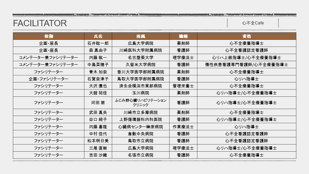Select the ふじみ野心臓リハビリテーションクリニック cell
The width and height of the screenshot is (309, 174).
pyautogui.click(x=141, y=102)
